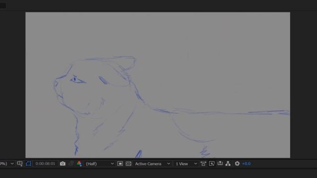
Task: Take a snapshot with camera icon
Action: click(63, 164)
